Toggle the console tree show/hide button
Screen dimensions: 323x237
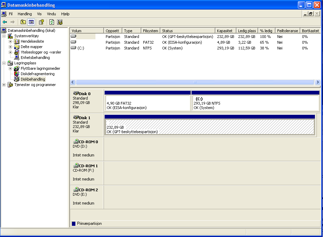point(31,22)
